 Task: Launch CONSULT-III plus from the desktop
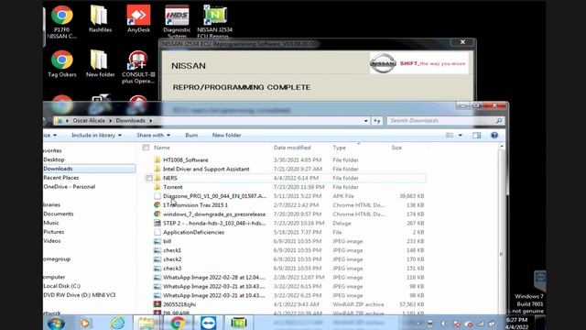[138, 67]
